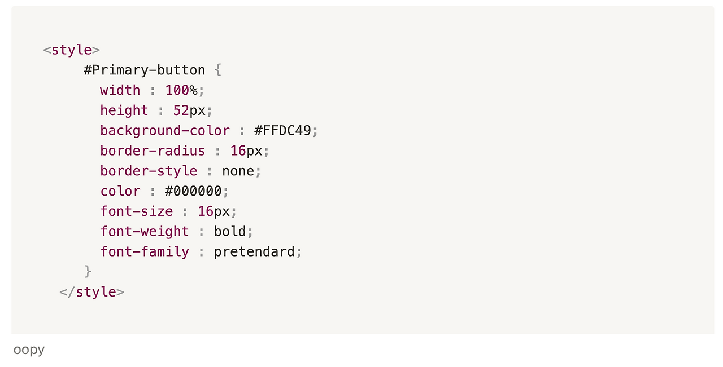Select the width property name
The width and height of the screenshot is (723, 367).
[x=120, y=90]
